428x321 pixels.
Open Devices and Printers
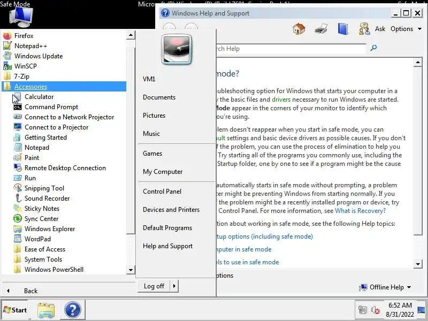(x=171, y=210)
